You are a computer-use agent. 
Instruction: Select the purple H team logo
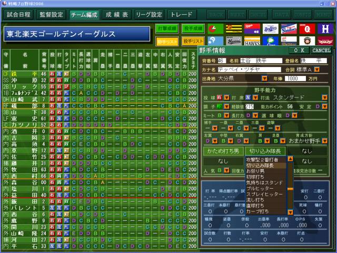click(x=325, y=28)
